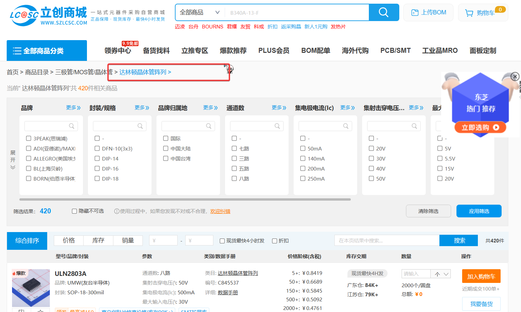The image size is (521, 312).
Task: Expand more options for 集电极电流(Ic) filter
Action: (x=348, y=108)
